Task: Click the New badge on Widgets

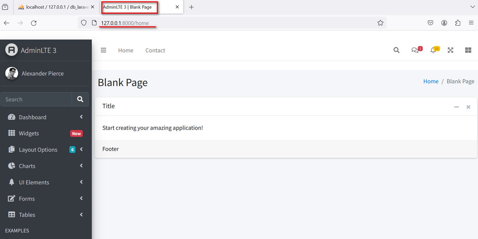Action: (x=76, y=134)
